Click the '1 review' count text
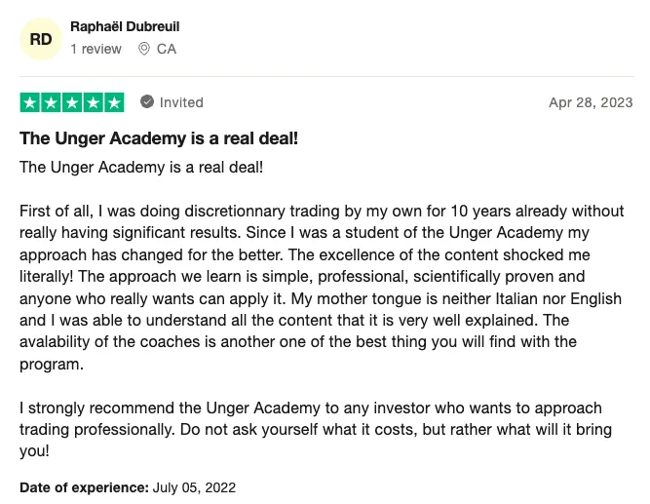 (x=96, y=49)
